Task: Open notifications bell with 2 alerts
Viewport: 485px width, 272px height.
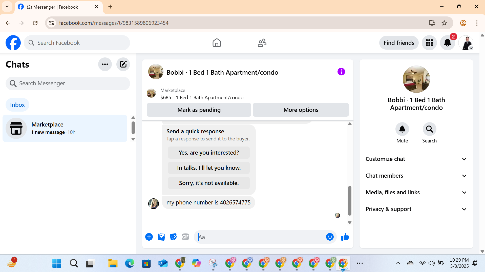Action: click(x=448, y=43)
